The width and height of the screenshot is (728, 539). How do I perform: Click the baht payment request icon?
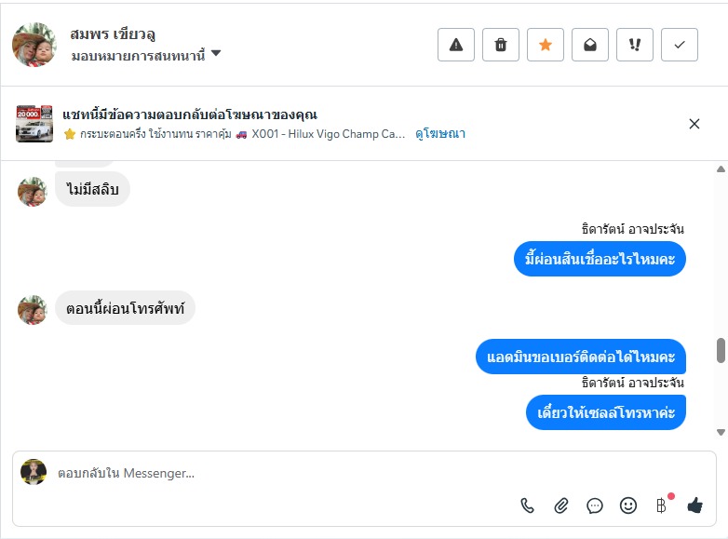(x=662, y=505)
